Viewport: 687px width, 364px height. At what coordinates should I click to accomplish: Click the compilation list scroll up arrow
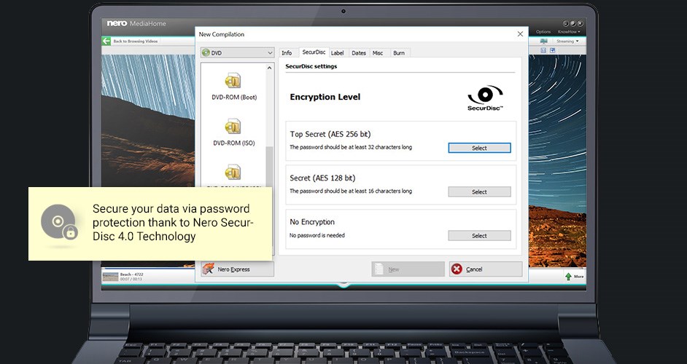(269, 68)
